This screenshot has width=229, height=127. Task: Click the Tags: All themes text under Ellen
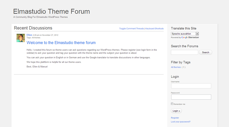coord(33,38)
